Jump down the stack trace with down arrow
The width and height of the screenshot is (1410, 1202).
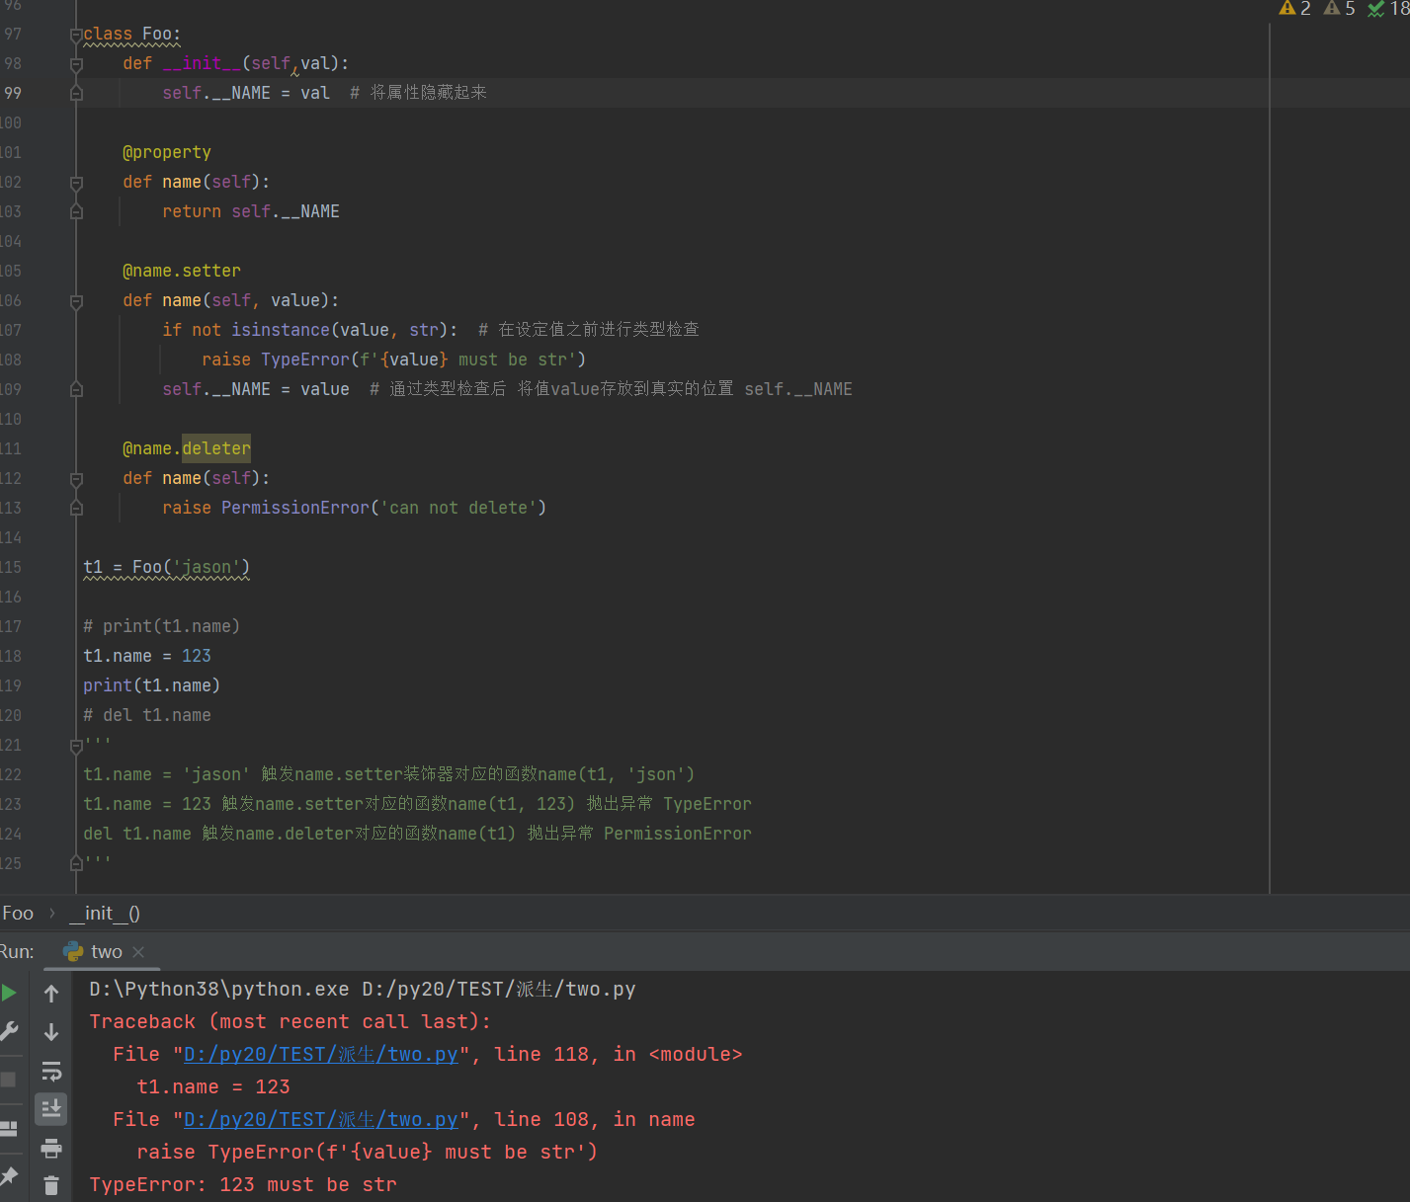pyautogui.click(x=51, y=1032)
